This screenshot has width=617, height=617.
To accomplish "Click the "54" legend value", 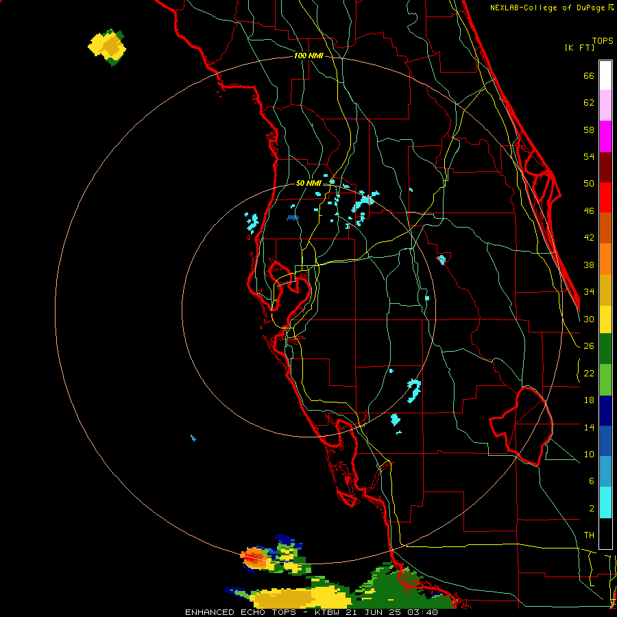I will pos(589,156).
